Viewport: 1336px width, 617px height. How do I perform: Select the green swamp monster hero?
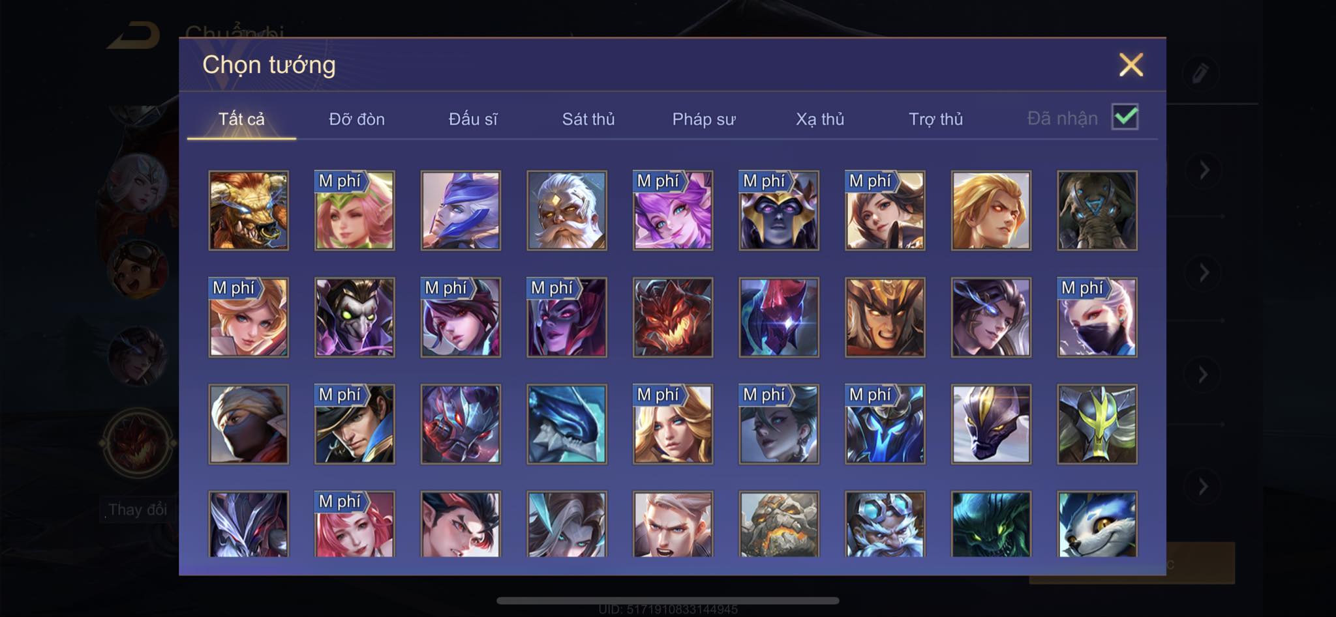click(991, 524)
